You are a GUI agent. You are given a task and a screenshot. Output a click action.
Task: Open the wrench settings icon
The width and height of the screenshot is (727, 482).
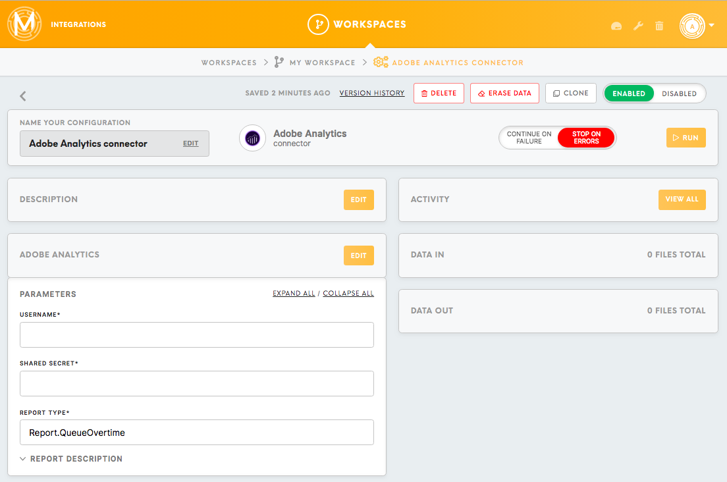click(x=639, y=26)
